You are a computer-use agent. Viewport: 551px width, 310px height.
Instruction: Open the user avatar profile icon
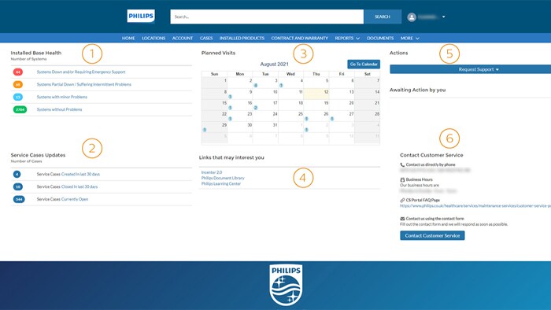click(x=412, y=17)
